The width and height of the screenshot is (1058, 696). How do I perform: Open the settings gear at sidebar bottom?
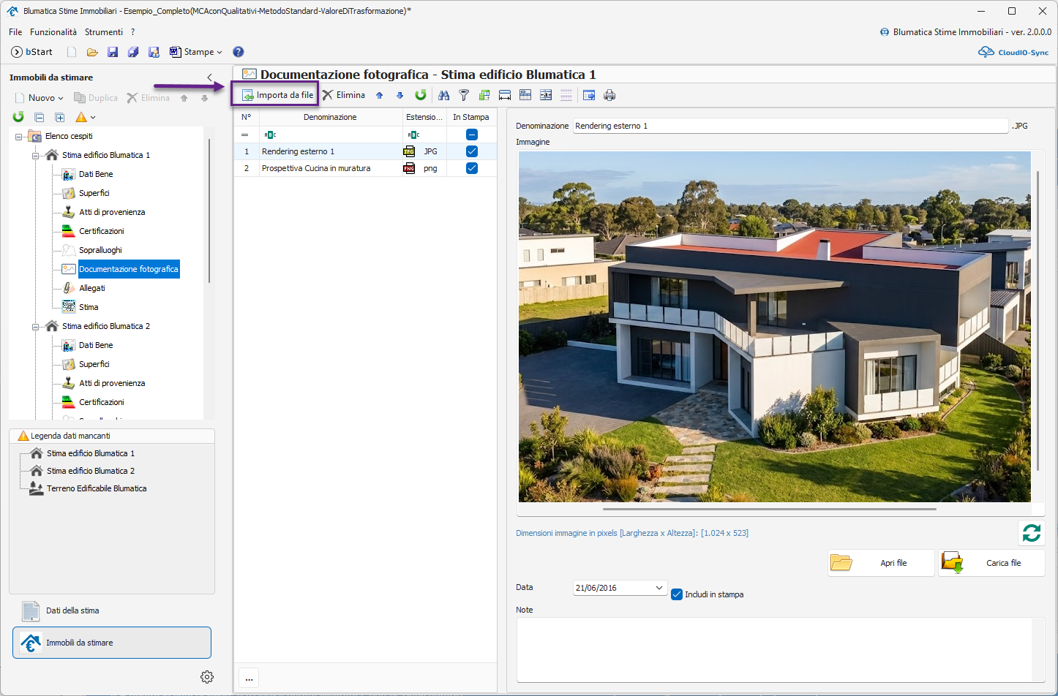pos(207,677)
